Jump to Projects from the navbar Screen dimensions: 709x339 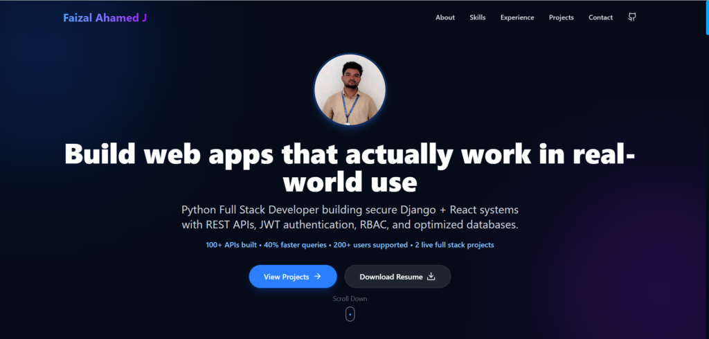(x=561, y=17)
